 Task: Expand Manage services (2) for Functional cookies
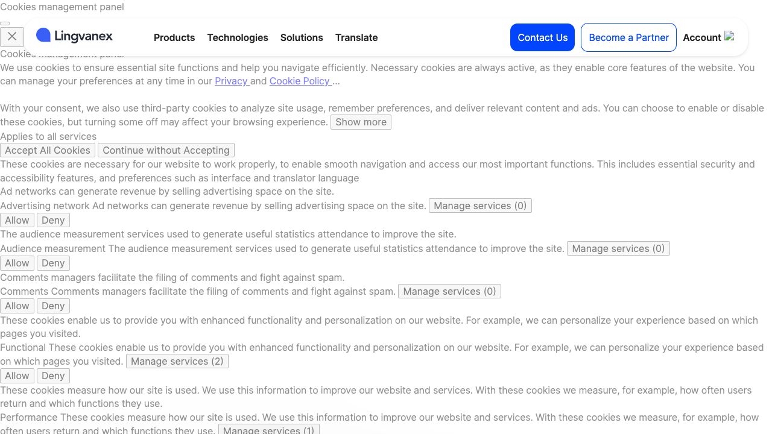177,361
